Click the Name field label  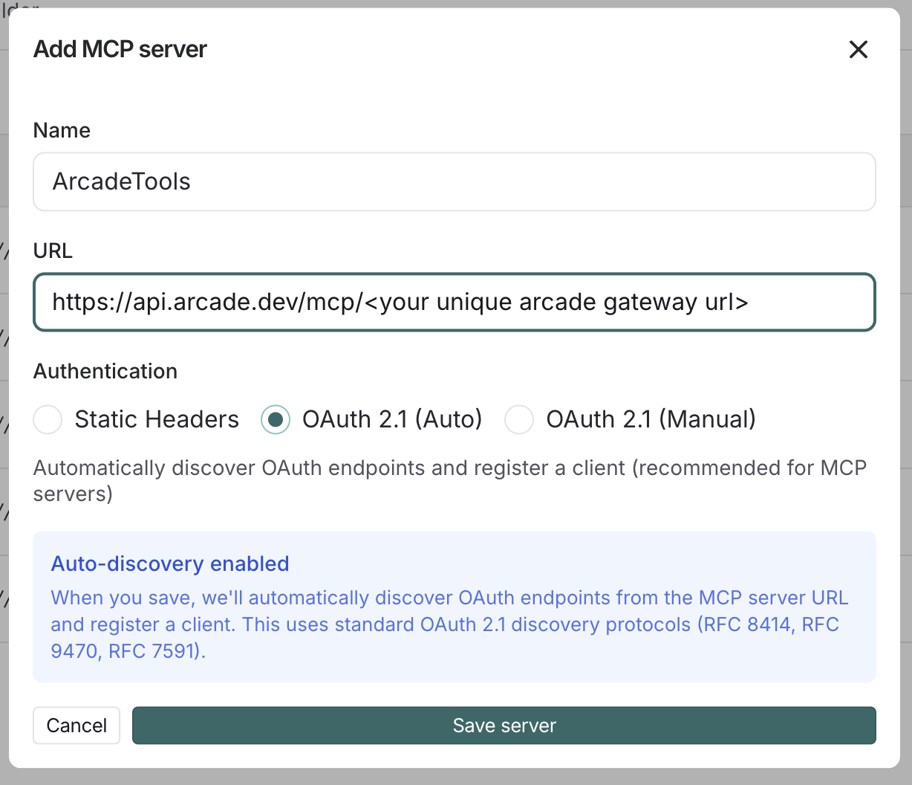pos(62,130)
